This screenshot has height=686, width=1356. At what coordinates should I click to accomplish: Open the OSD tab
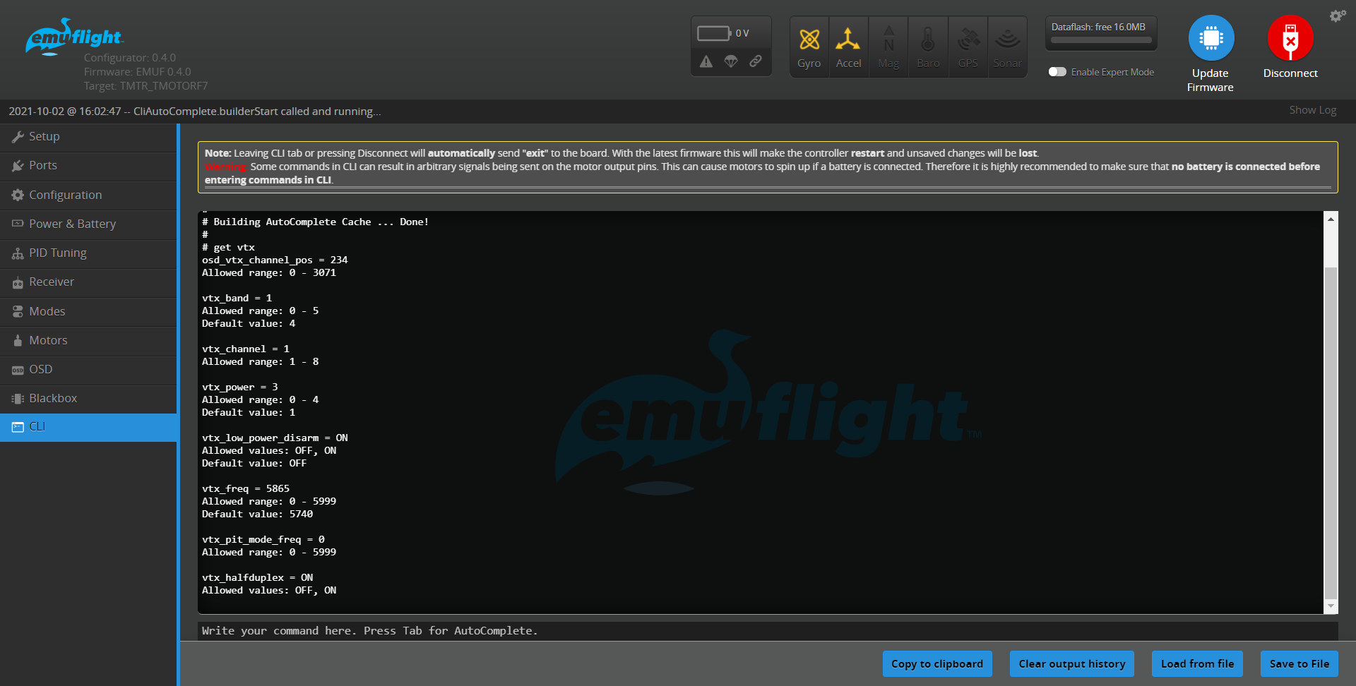88,369
